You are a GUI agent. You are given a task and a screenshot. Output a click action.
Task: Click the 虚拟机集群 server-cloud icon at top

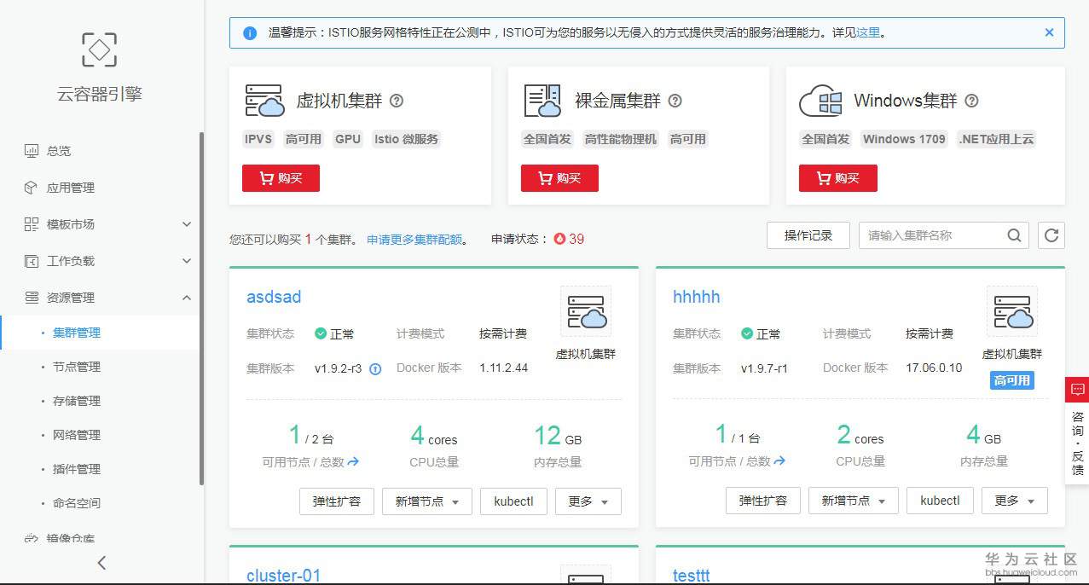(x=264, y=101)
